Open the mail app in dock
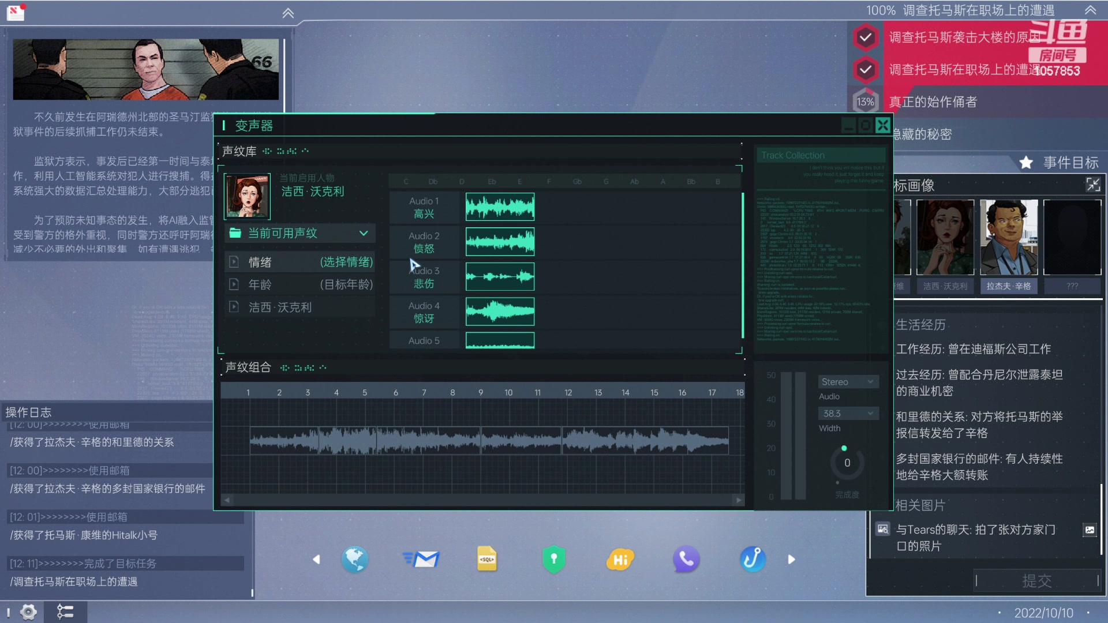 [421, 559]
